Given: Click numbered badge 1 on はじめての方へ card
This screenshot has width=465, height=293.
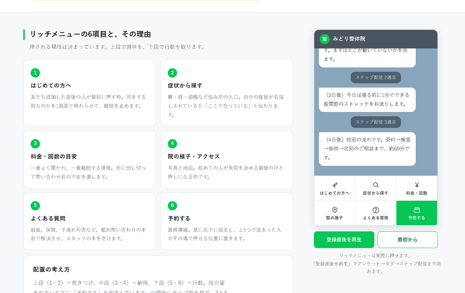Looking at the screenshot, I should click(x=35, y=73).
